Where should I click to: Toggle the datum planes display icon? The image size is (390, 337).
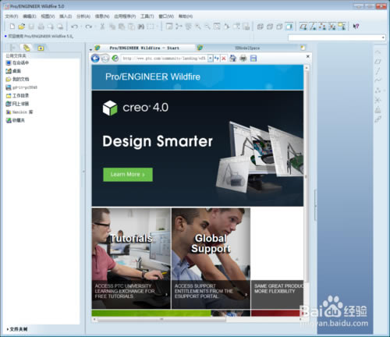tap(303, 27)
